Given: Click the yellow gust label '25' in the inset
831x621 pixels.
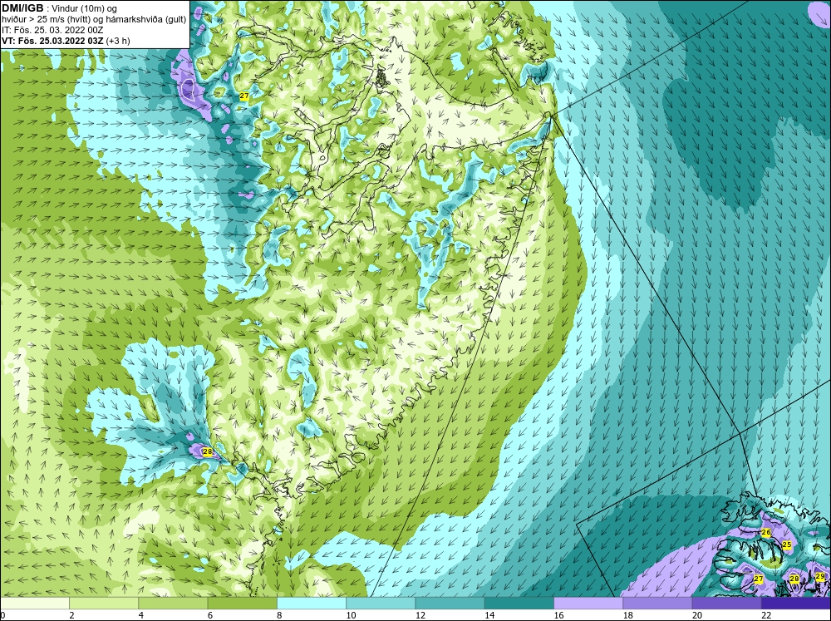Looking at the screenshot, I should [786, 545].
